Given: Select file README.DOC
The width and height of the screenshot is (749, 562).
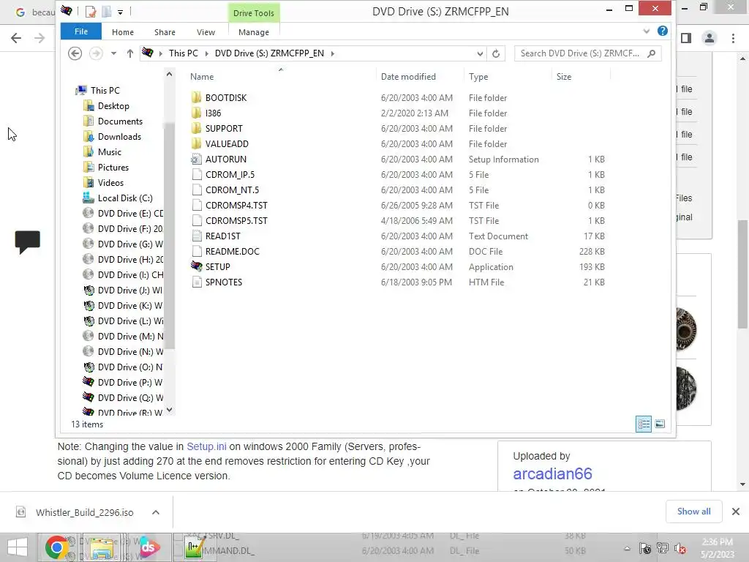Looking at the screenshot, I should pos(232,252).
